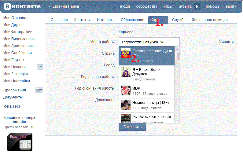Open помощь in top menu
Viewport: 243px width, 155px height.
pos(212,6)
